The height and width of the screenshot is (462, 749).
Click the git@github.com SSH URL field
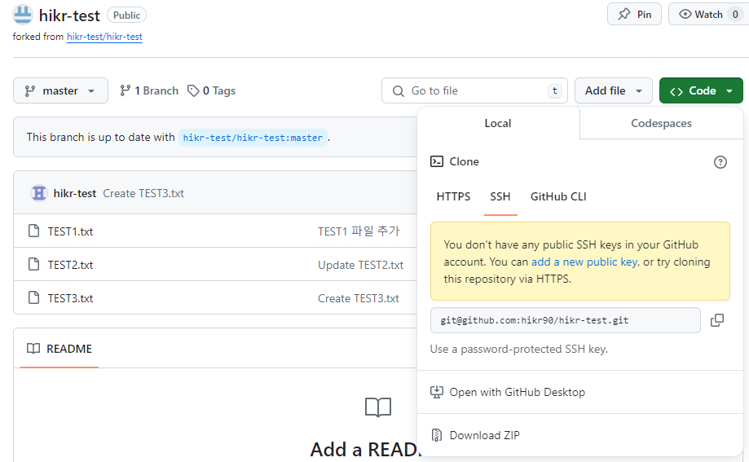[x=566, y=320]
